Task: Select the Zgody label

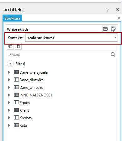Action: pos(25,103)
